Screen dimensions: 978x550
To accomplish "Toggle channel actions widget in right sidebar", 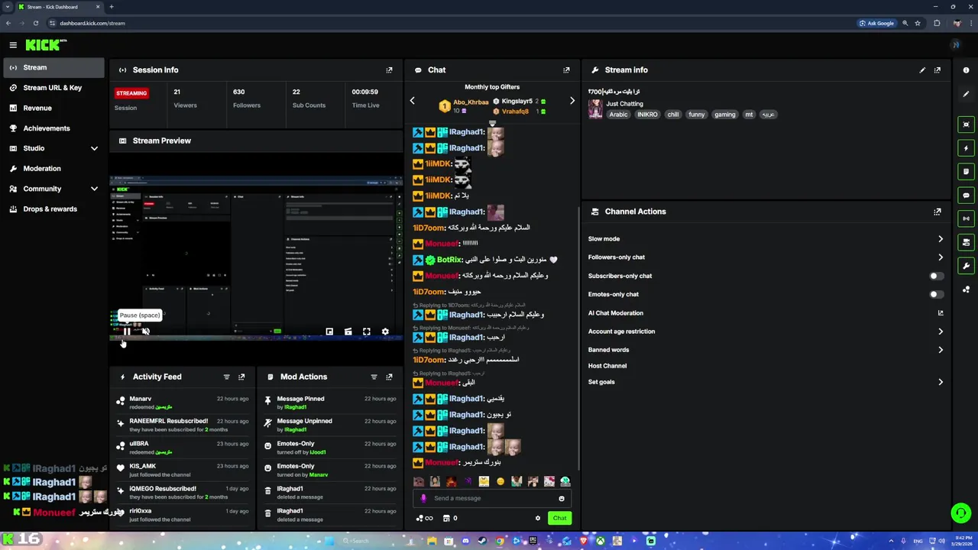I will point(967,242).
